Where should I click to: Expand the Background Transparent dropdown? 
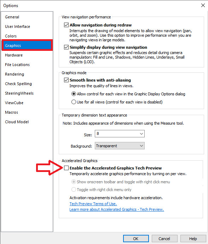point(120,146)
